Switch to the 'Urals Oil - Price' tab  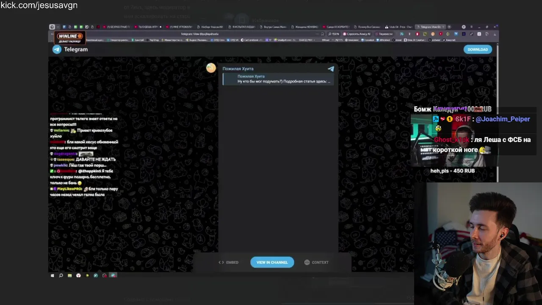click(398, 27)
